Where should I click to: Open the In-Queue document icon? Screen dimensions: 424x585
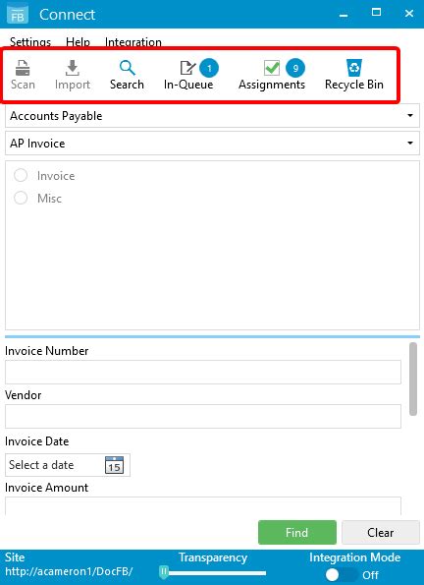click(x=187, y=68)
